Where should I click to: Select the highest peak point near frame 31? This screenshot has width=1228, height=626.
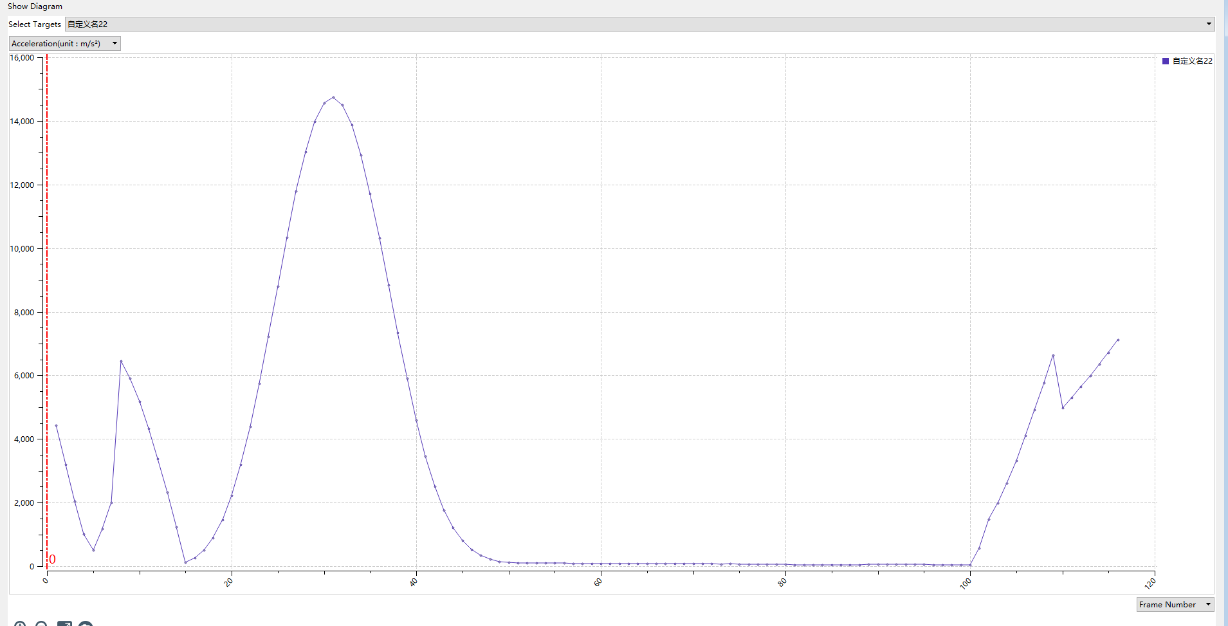(333, 97)
